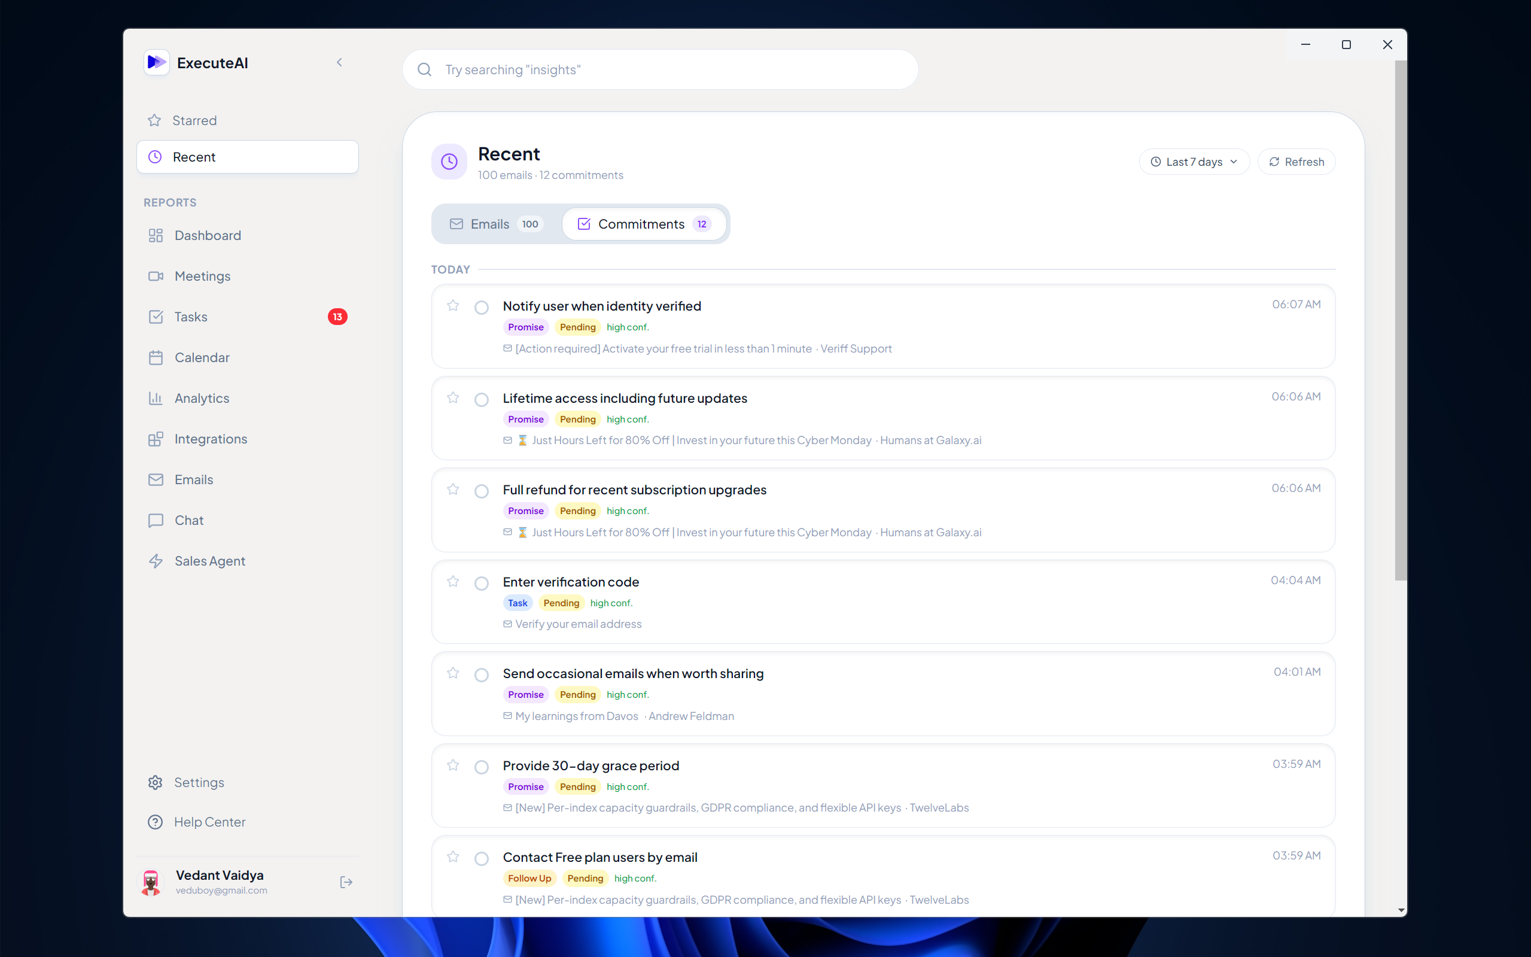Switch to the Emails tab

tap(496, 224)
